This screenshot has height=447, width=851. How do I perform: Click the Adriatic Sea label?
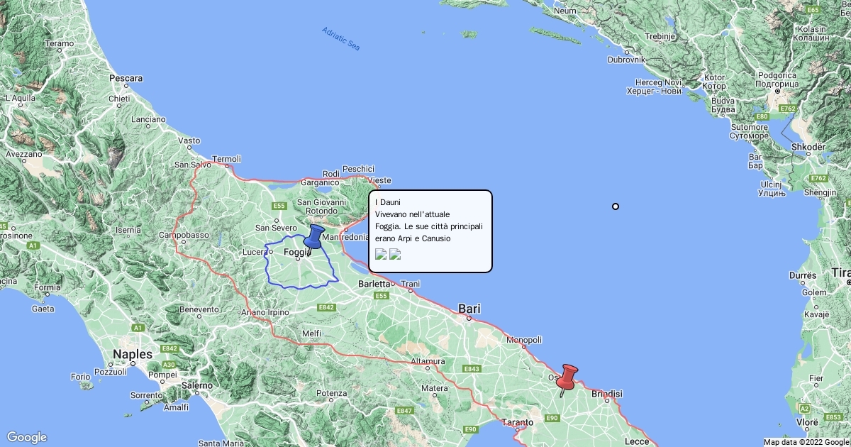[x=341, y=38]
